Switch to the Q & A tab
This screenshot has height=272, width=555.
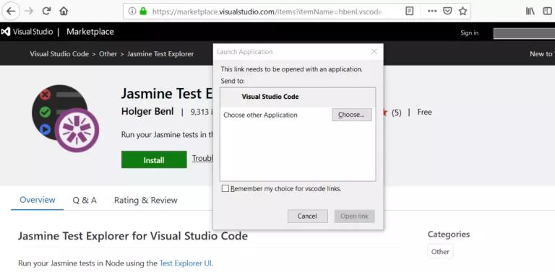tap(85, 201)
